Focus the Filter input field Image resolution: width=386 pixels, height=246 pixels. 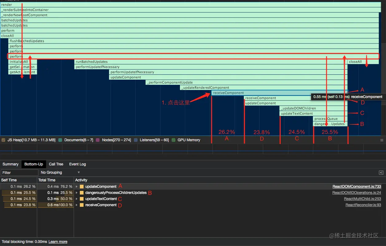pos(20,173)
